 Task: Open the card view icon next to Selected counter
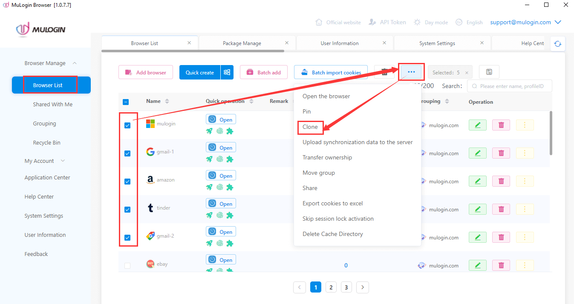[x=489, y=72]
